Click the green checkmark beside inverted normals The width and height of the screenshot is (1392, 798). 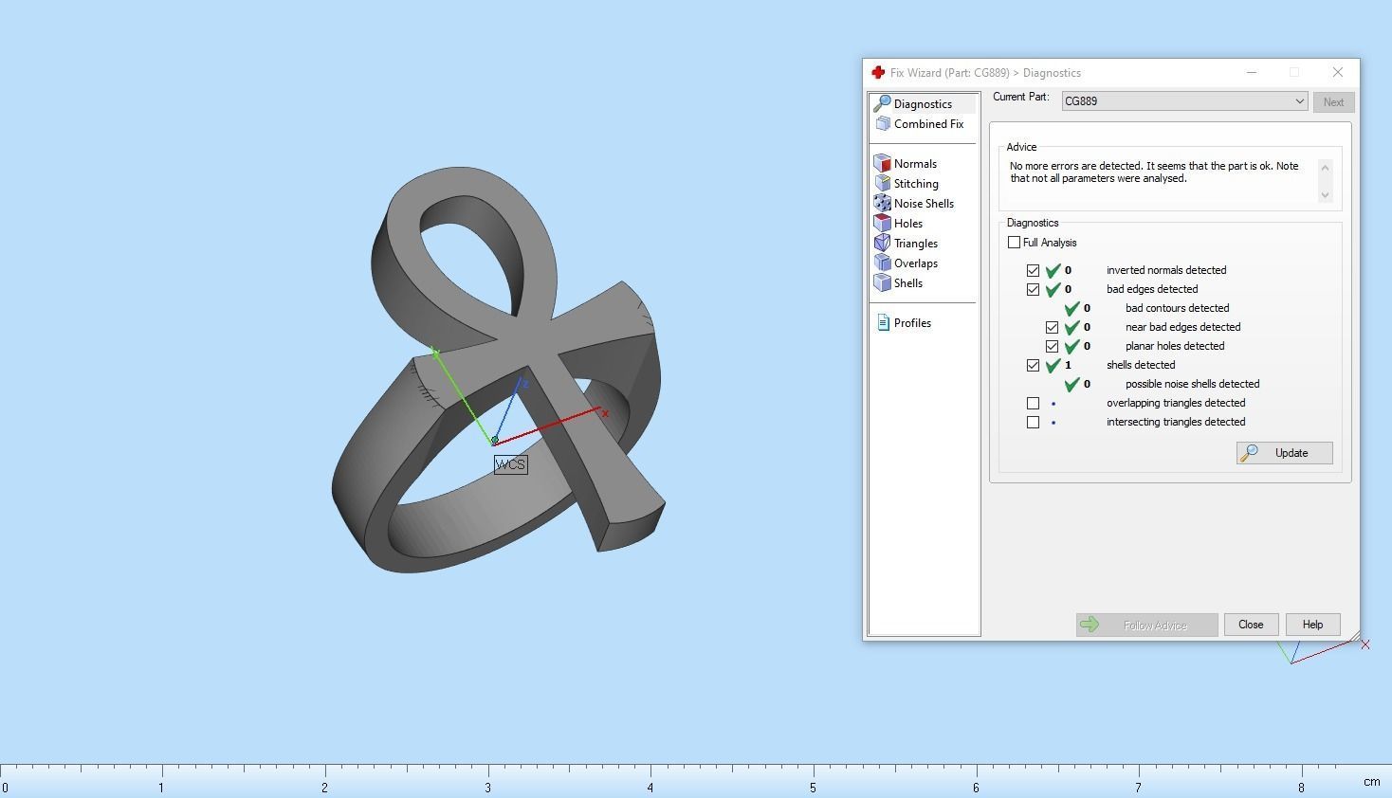(1053, 270)
